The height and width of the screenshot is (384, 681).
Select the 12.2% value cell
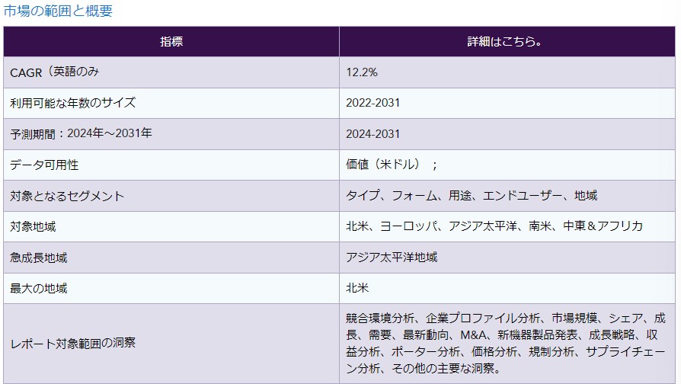[x=507, y=72]
